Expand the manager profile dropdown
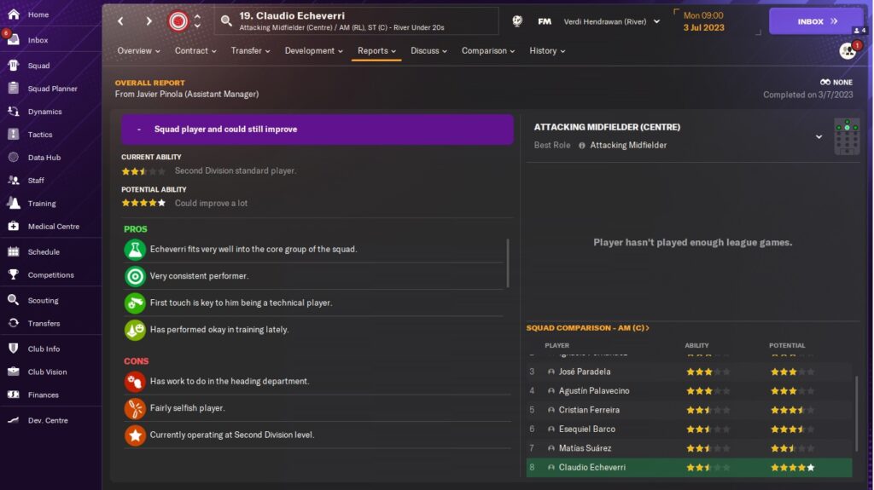Screen dimensions: 874x490 pyautogui.click(x=656, y=21)
